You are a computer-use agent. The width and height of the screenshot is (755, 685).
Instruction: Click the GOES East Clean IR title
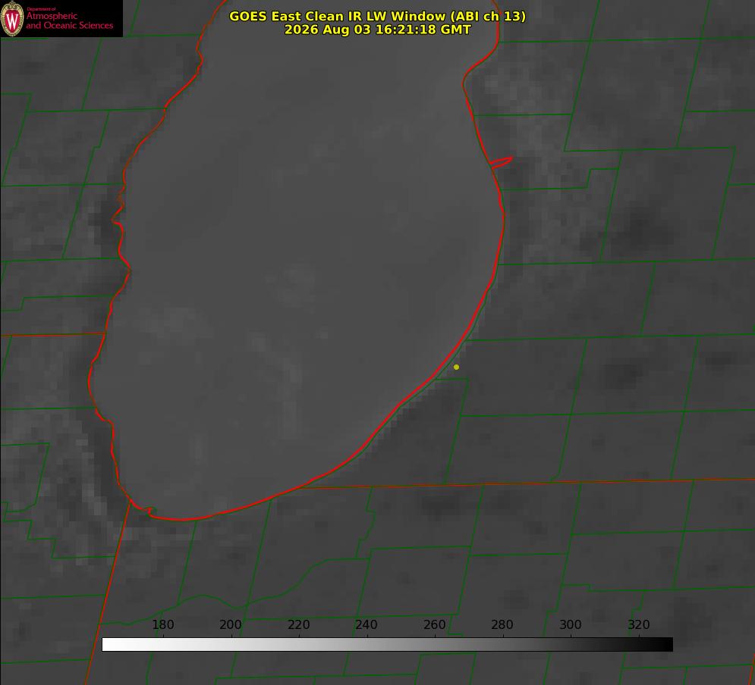(378, 16)
